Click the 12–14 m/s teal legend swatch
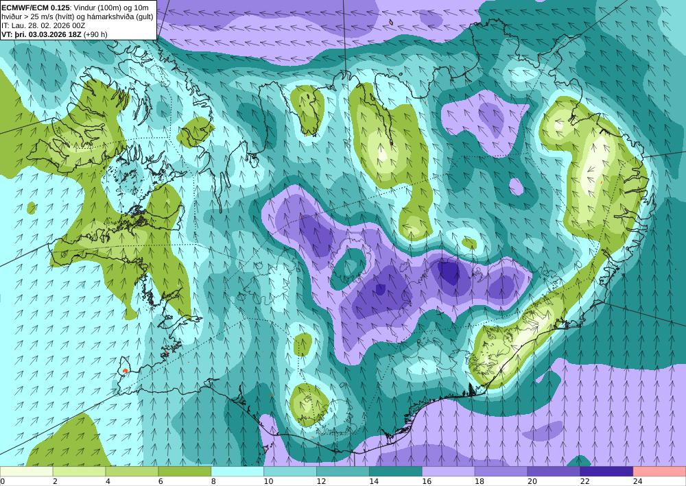This screenshot has height=486, width=686. pyautogui.click(x=343, y=471)
